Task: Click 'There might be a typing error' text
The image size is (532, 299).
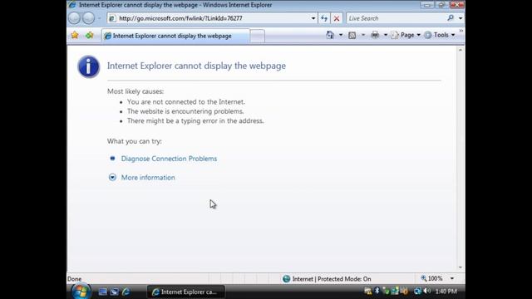Action: point(195,120)
